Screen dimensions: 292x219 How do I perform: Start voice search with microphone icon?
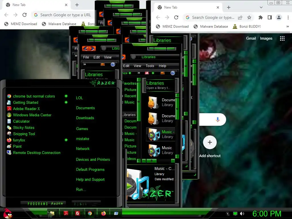point(218,119)
